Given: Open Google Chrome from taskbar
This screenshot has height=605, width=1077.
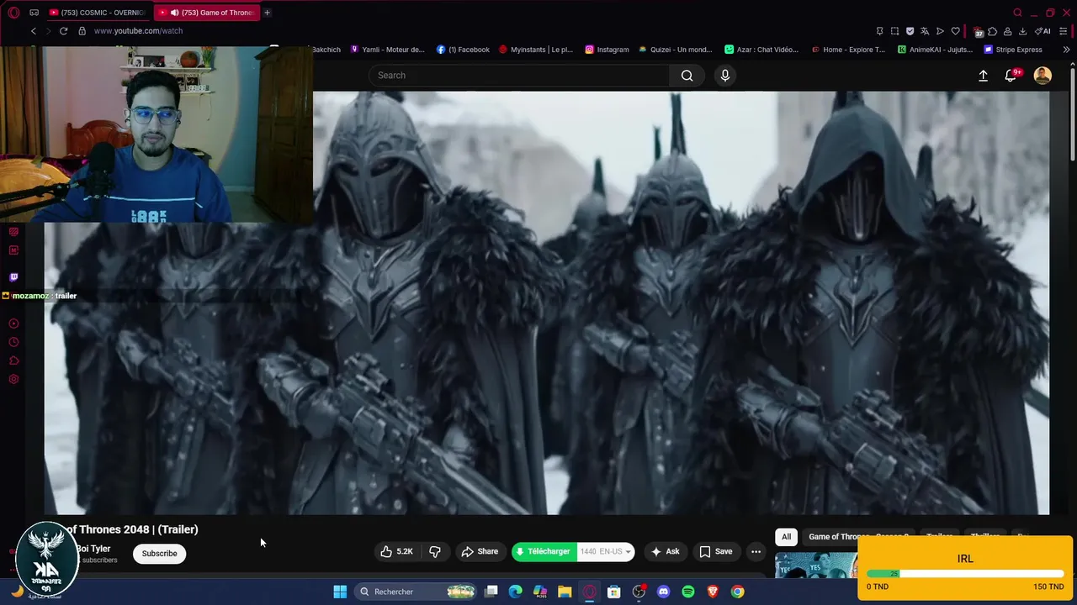Looking at the screenshot, I should click(737, 592).
